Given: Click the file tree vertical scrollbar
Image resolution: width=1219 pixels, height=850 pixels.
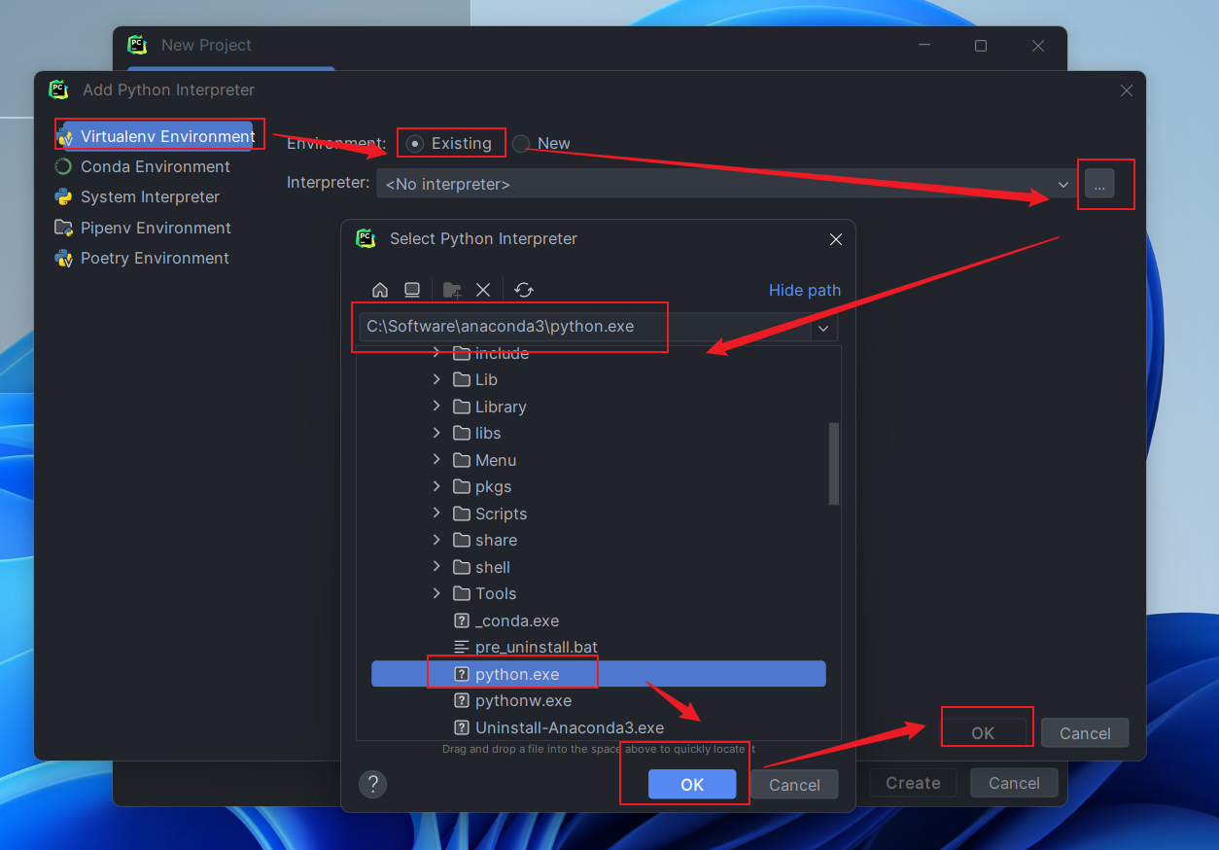Looking at the screenshot, I should [834, 463].
